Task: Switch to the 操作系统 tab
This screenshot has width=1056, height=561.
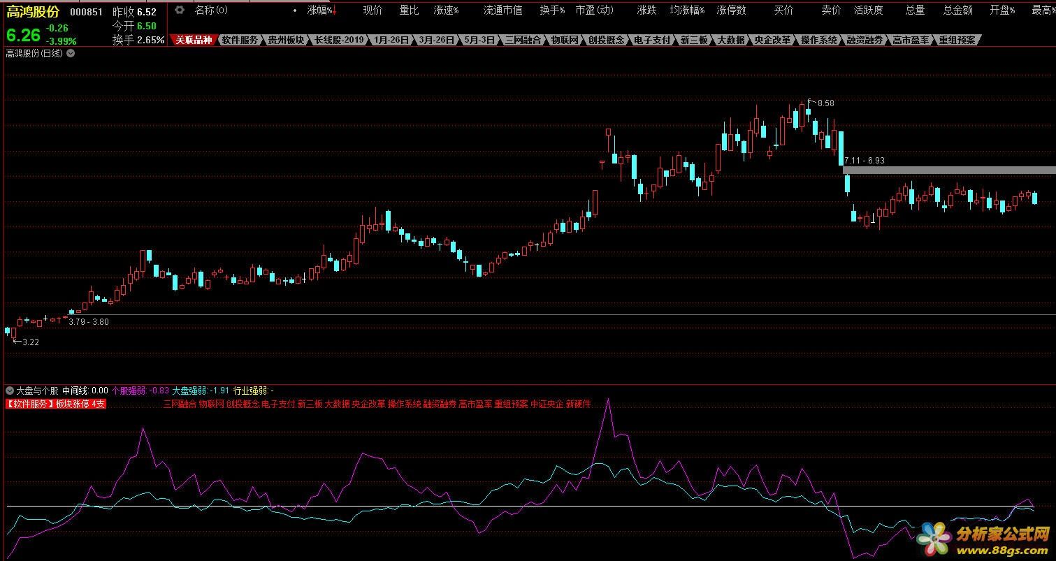Action: tap(818, 40)
